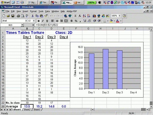Click the Print icon
This screenshot has height=115, width=153.
coord(19,16)
